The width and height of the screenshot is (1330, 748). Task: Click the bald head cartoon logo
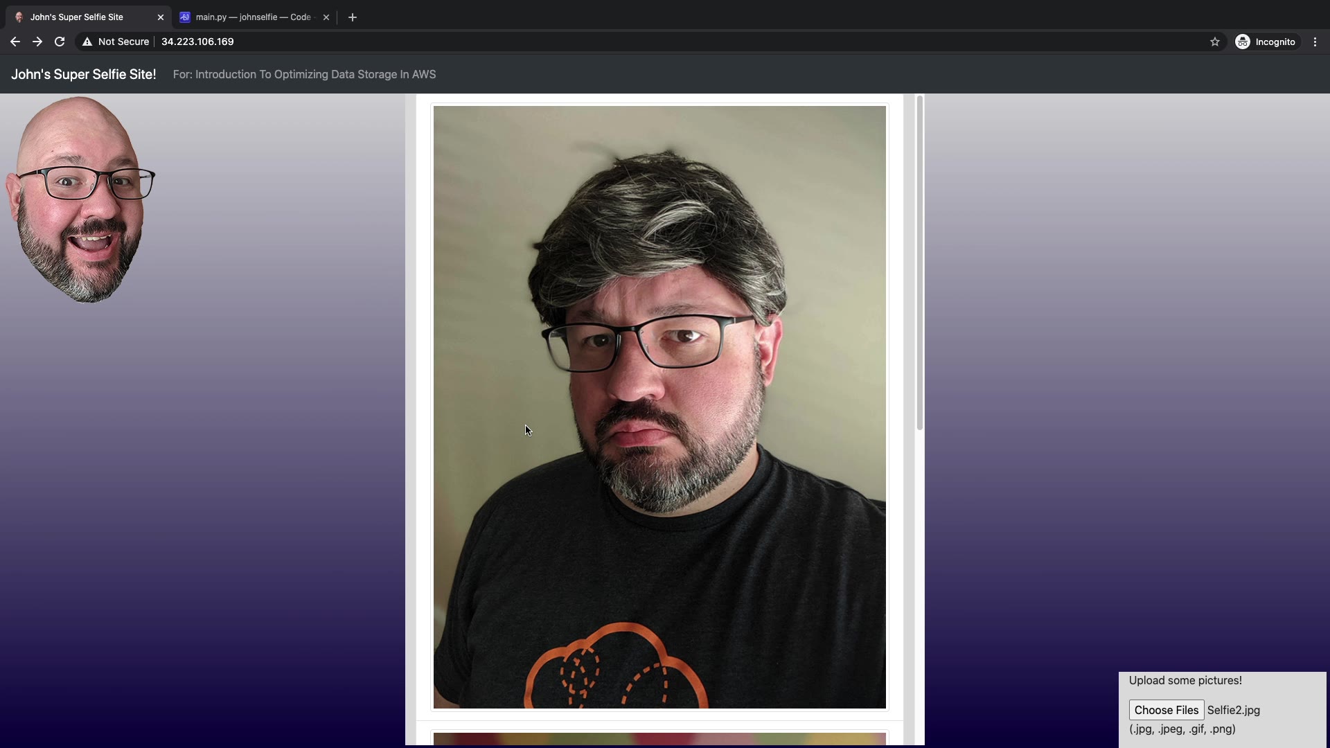pos(80,199)
